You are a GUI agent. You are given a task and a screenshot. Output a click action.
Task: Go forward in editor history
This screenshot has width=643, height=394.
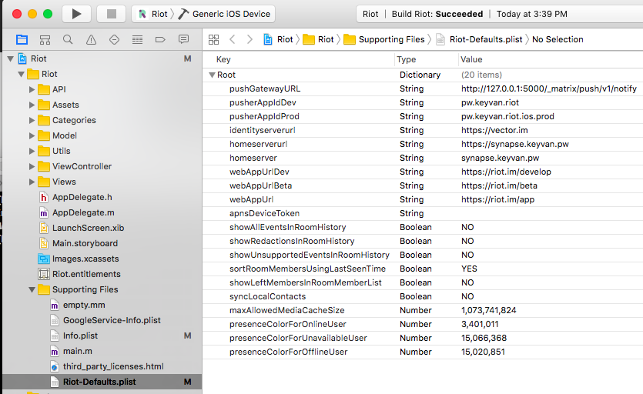(249, 39)
